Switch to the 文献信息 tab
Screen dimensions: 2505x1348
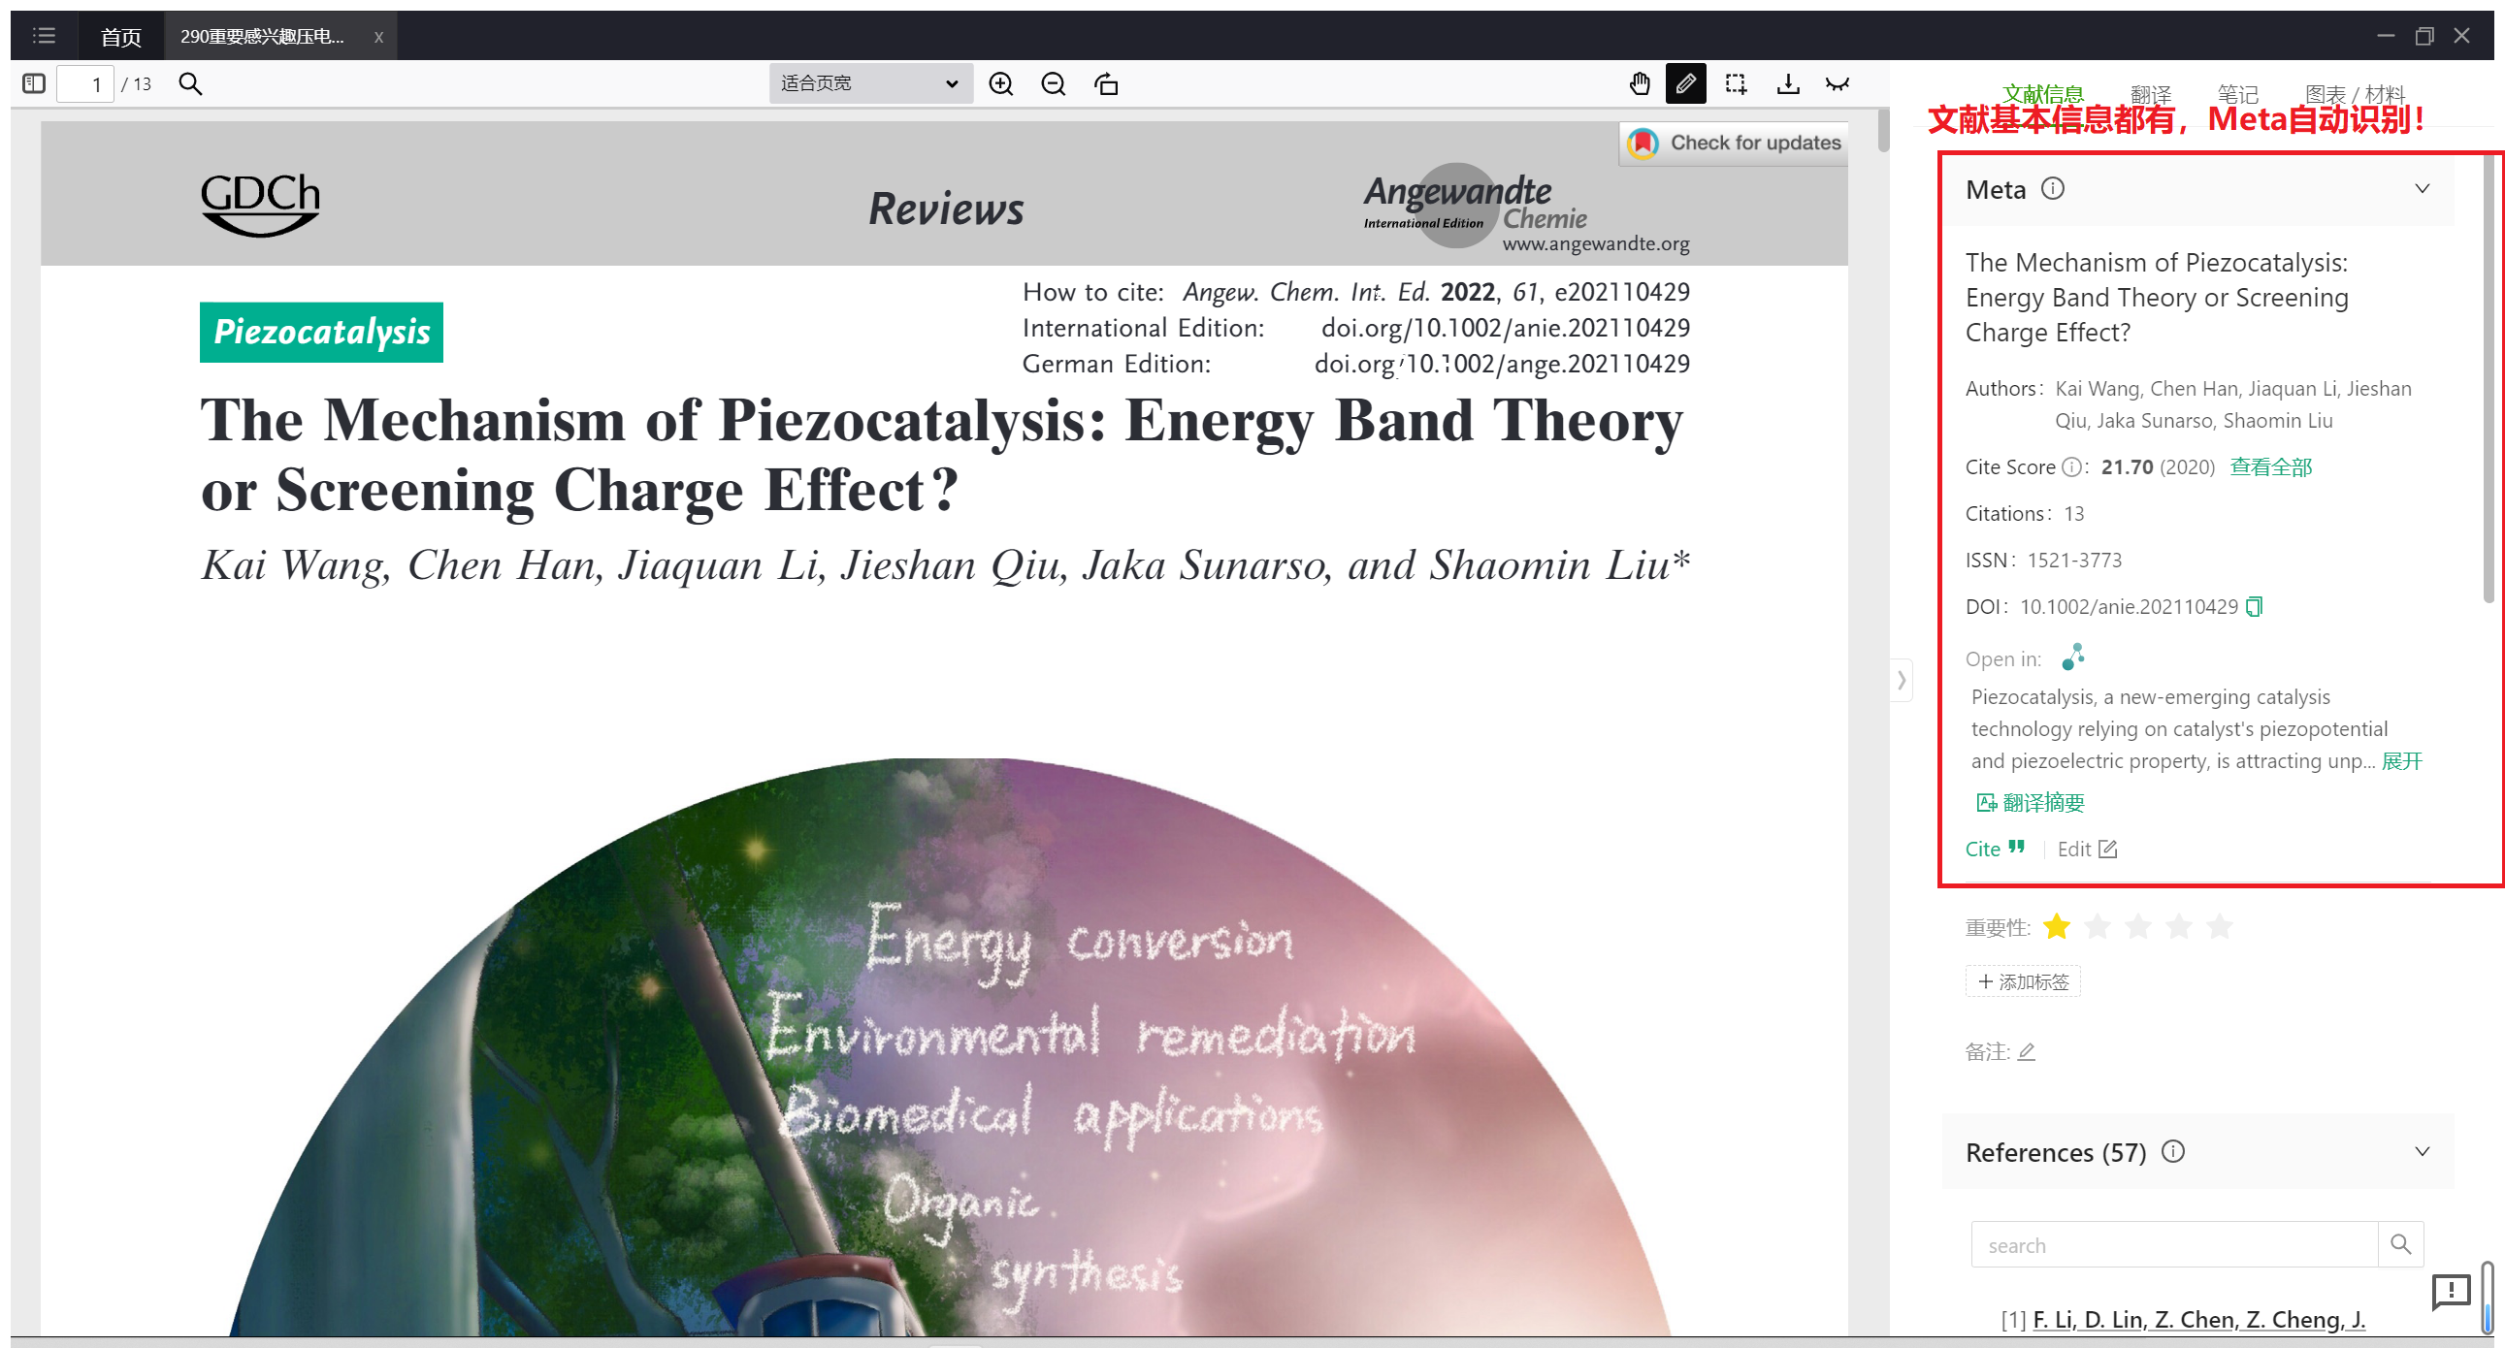(x=2043, y=94)
